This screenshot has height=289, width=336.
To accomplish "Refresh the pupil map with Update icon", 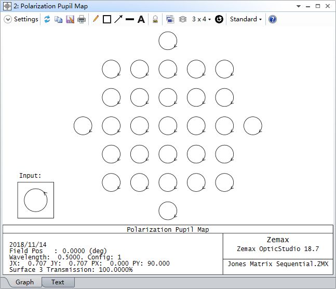I will pos(47,19).
